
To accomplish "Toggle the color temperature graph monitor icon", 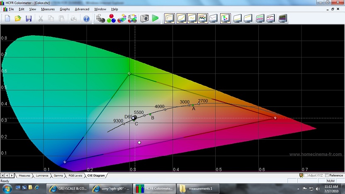I will (214, 19).
